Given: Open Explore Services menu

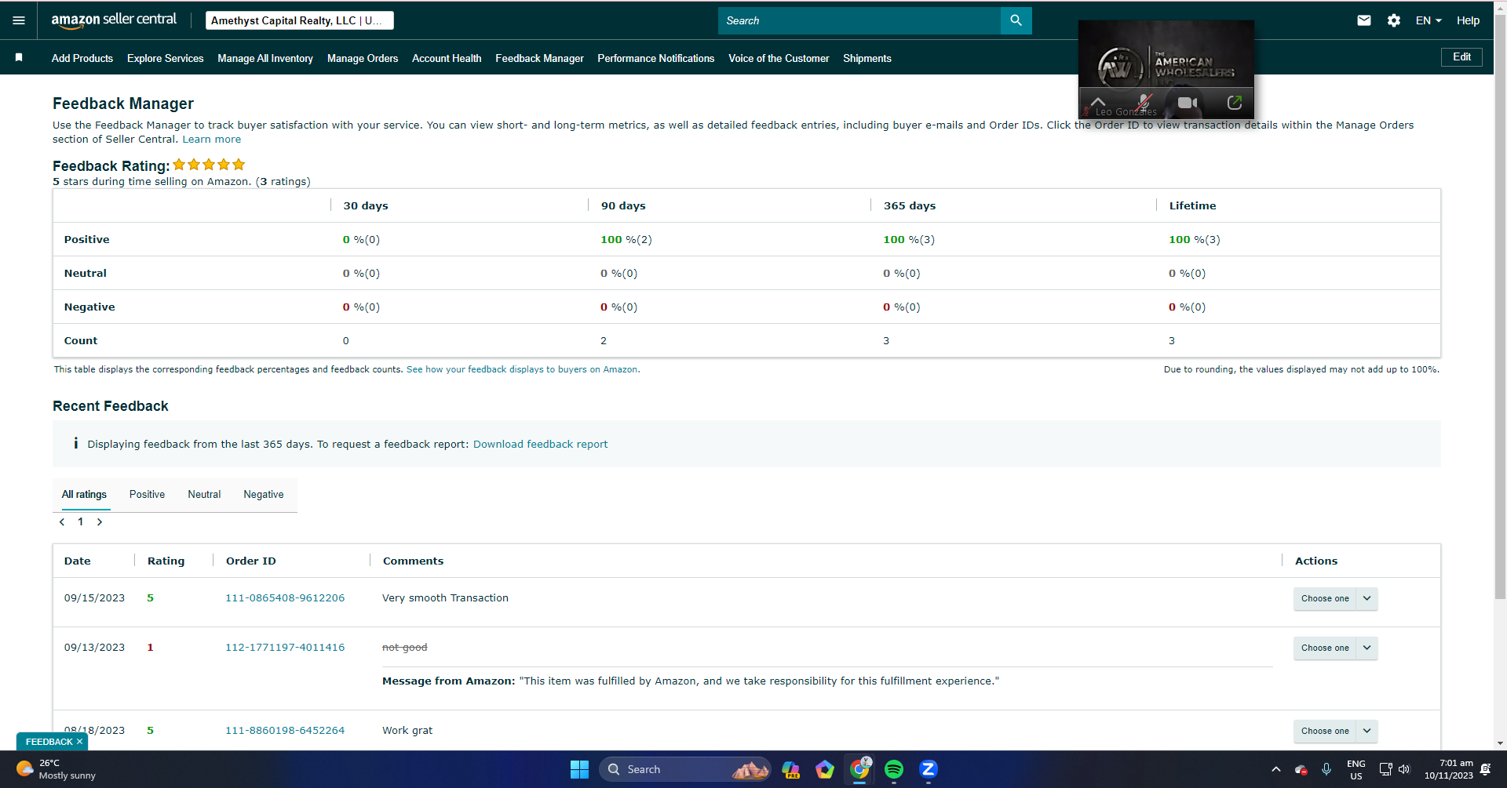Looking at the screenshot, I should pyautogui.click(x=166, y=58).
